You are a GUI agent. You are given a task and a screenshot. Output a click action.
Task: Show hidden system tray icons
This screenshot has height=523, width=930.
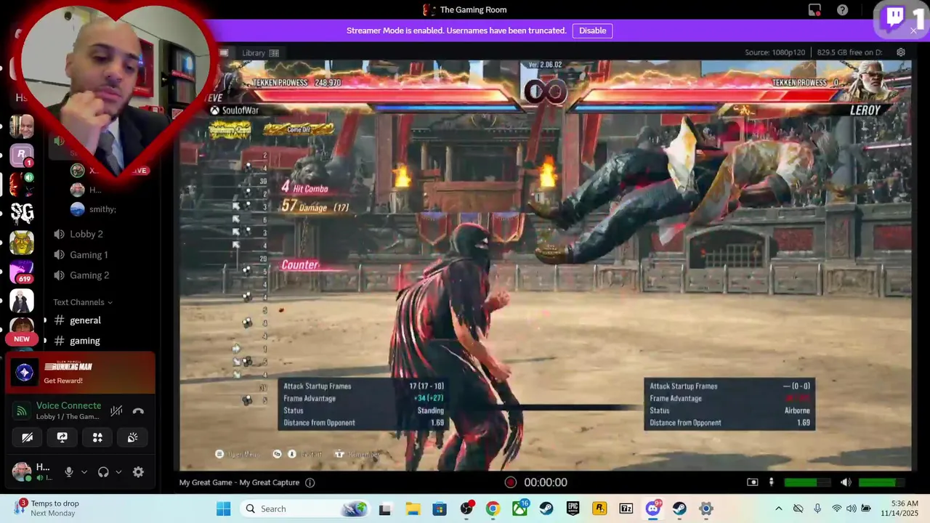[779, 508]
